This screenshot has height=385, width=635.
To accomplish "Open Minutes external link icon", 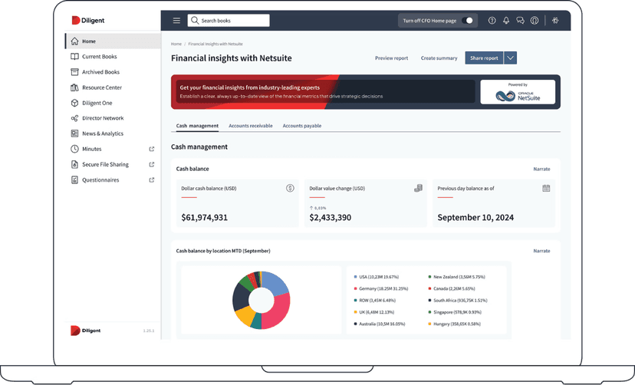I will [x=151, y=149].
